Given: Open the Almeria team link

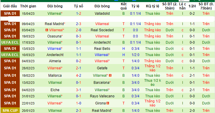Looking at the screenshot, I should (x=55, y=61).
